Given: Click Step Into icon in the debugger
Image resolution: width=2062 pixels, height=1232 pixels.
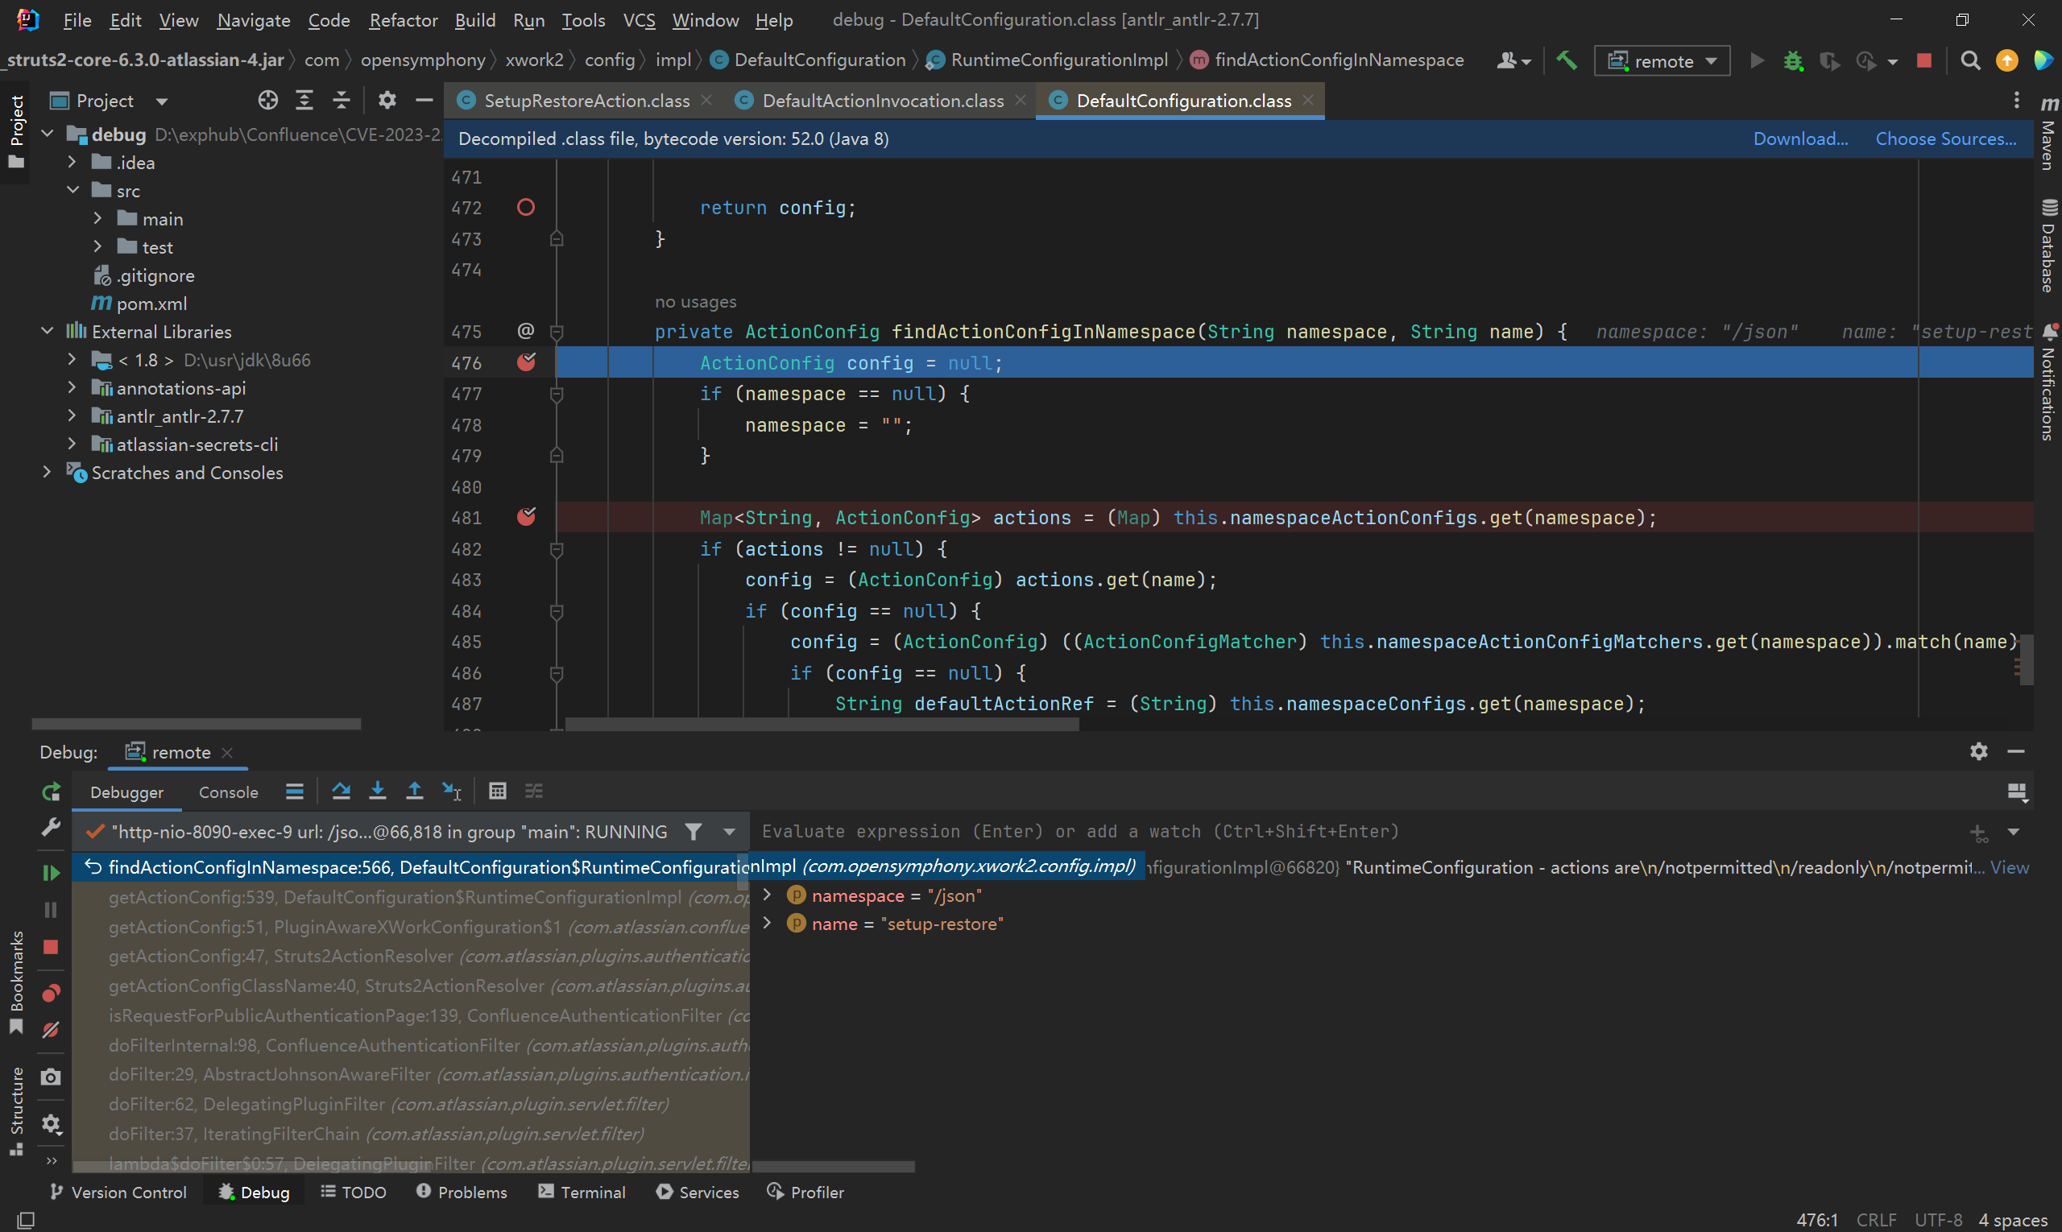Looking at the screenshot, I should [x=377, y=792].
